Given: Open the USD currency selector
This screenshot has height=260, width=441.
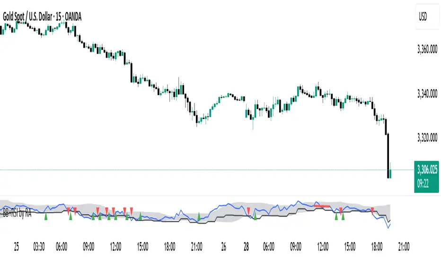Looking at the screenshot, I should pyautogui.click(x=427, y=17).
